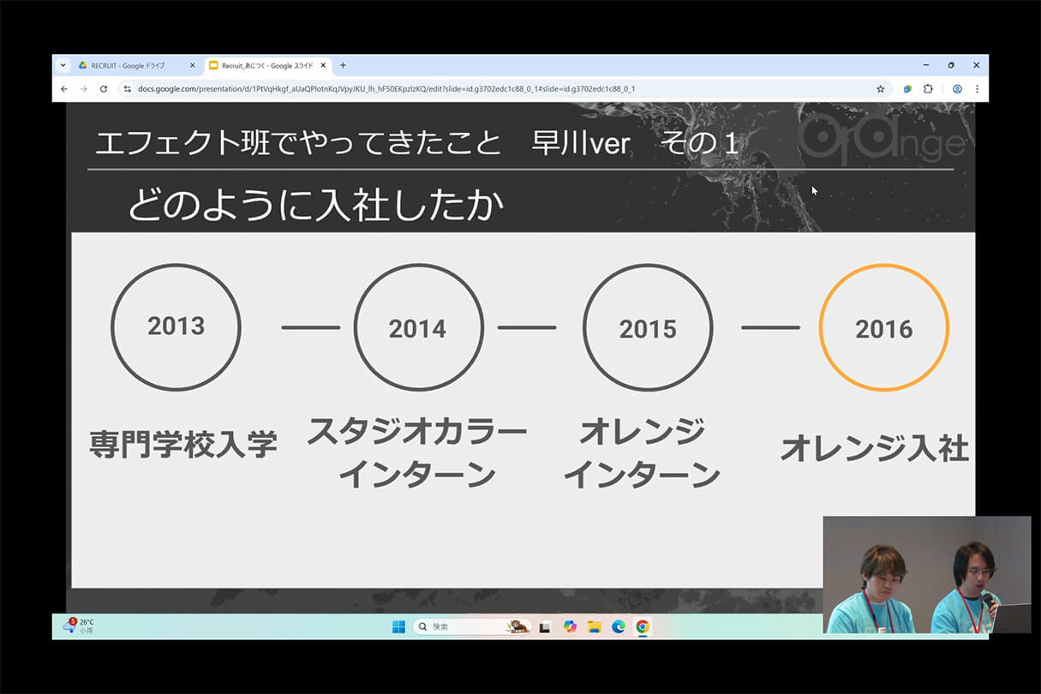
Task: Toggle the bookmark star for this page
Action: 881,88
